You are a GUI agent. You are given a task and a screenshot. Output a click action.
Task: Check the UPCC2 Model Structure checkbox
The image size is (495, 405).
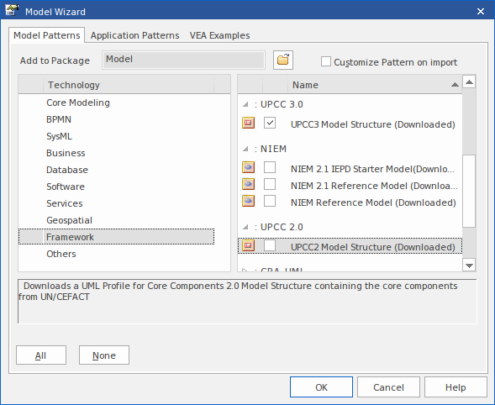tap(270, 245)
